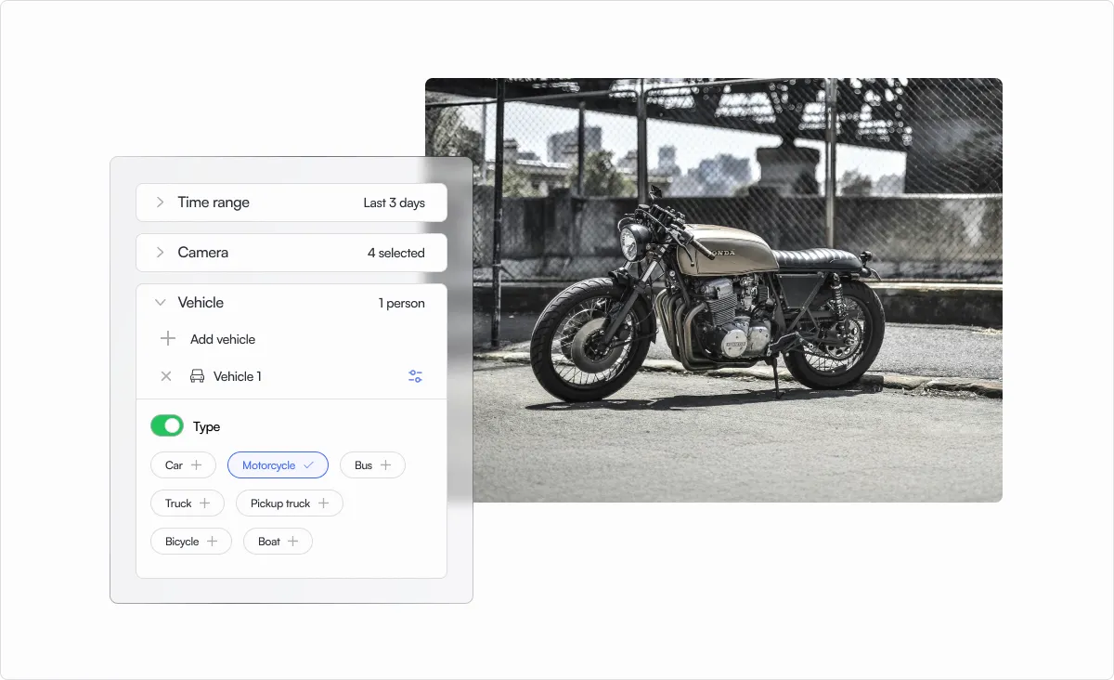This screenshot has height=680, width=1114.
Task: Click the Time range title text
Action: pyautogui.click(x=214, y=203)
